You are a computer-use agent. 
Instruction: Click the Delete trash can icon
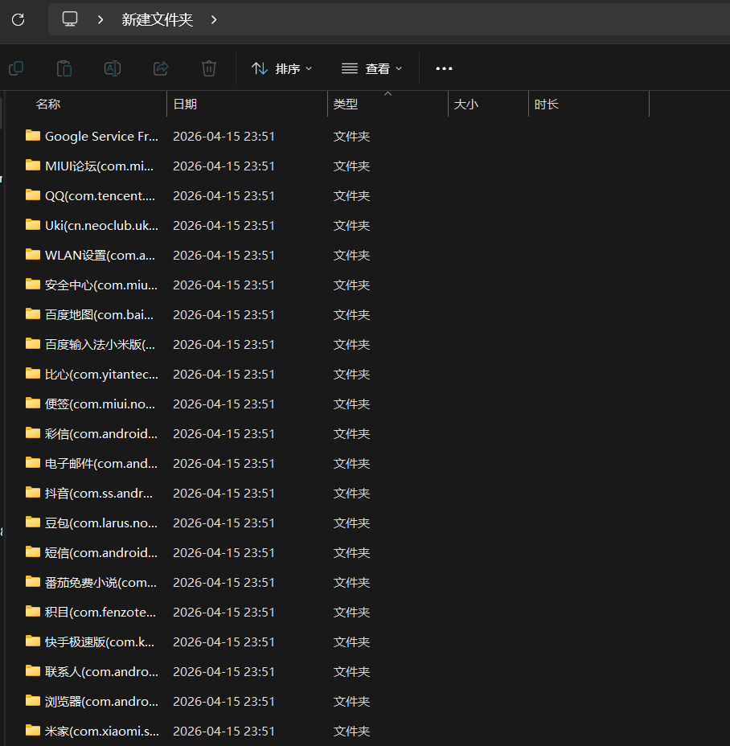[x=209, y=68]
